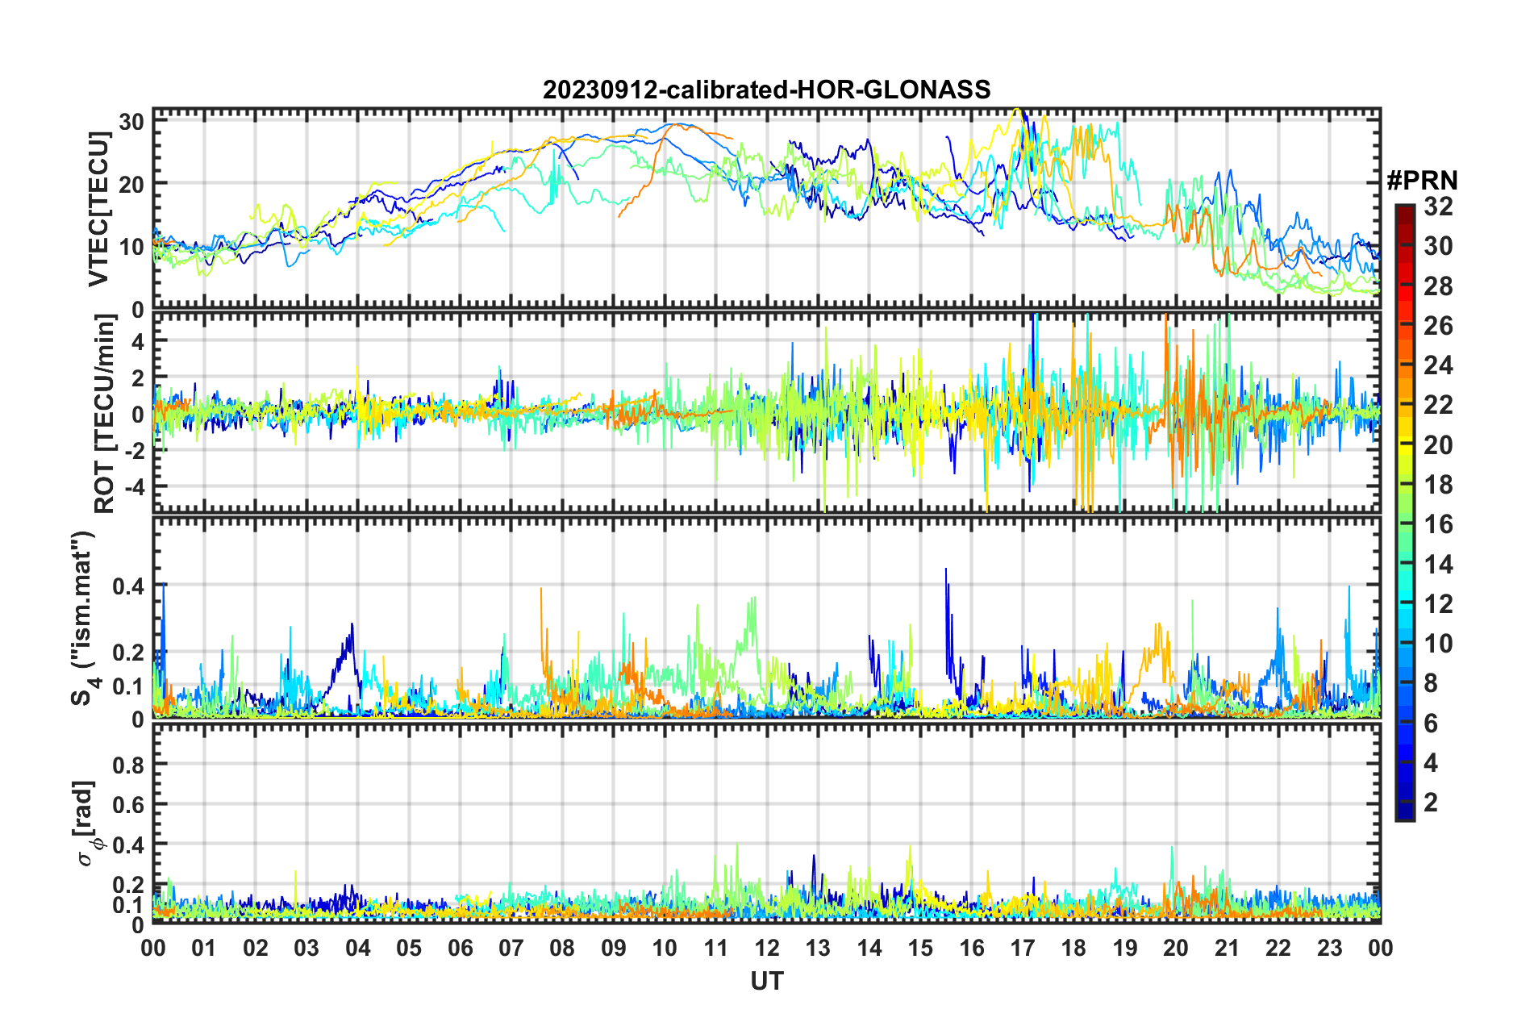Click the S4 ("ism.mat") y-axis label
1534x1026 pixels.
coord(84,618)
